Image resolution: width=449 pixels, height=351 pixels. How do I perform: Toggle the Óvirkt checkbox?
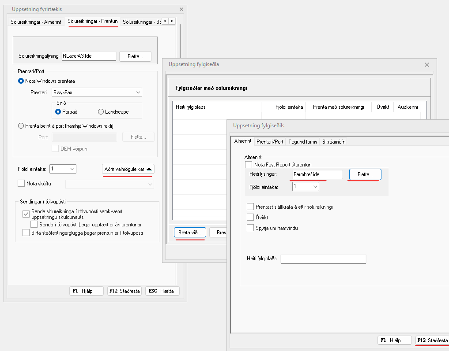pyautogui.click(x=251, y=218)
